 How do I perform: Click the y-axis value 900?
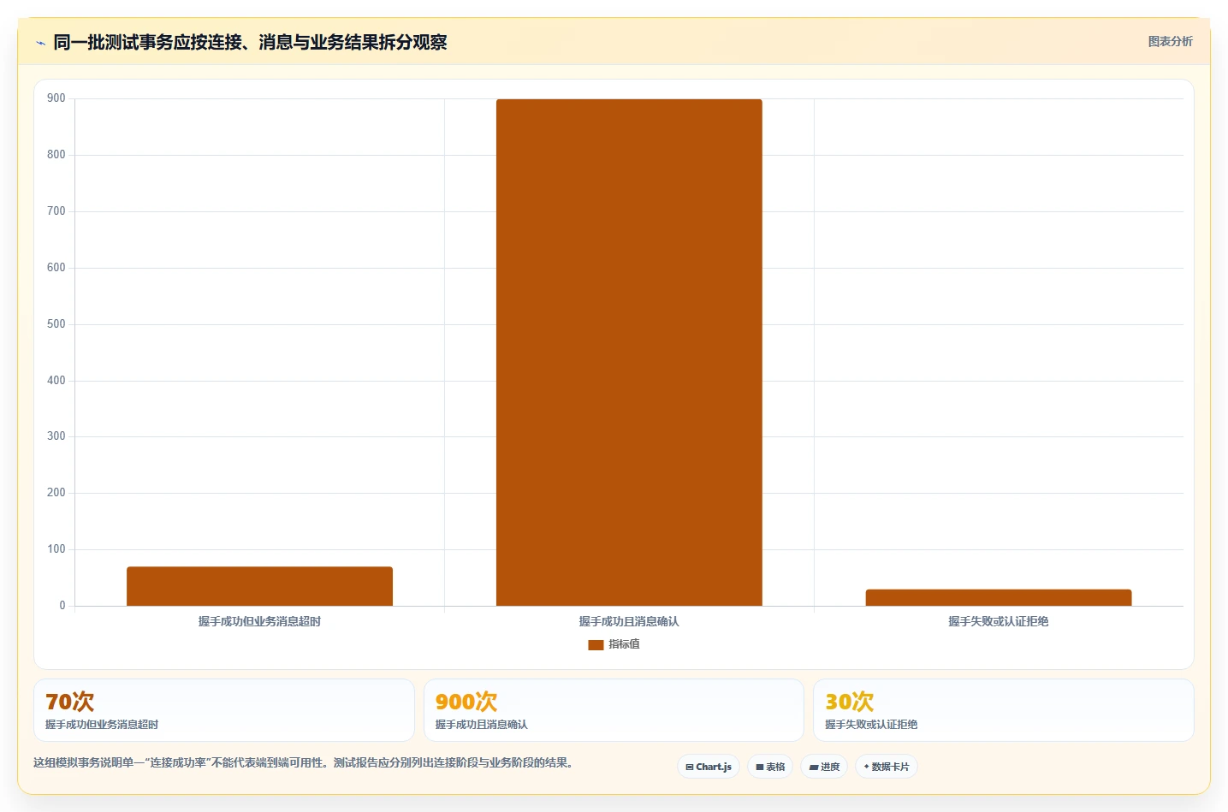click(56, 98)
